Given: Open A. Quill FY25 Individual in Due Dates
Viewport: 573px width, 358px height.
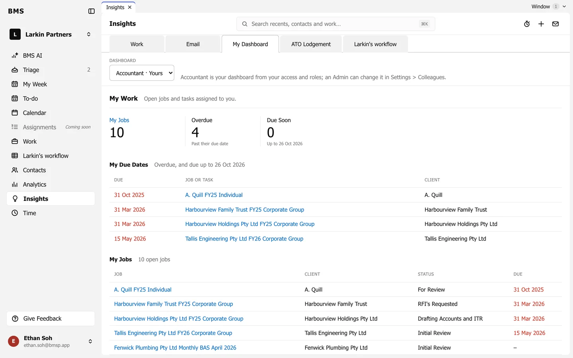Looking at the screenshot, I should [214, 195].
